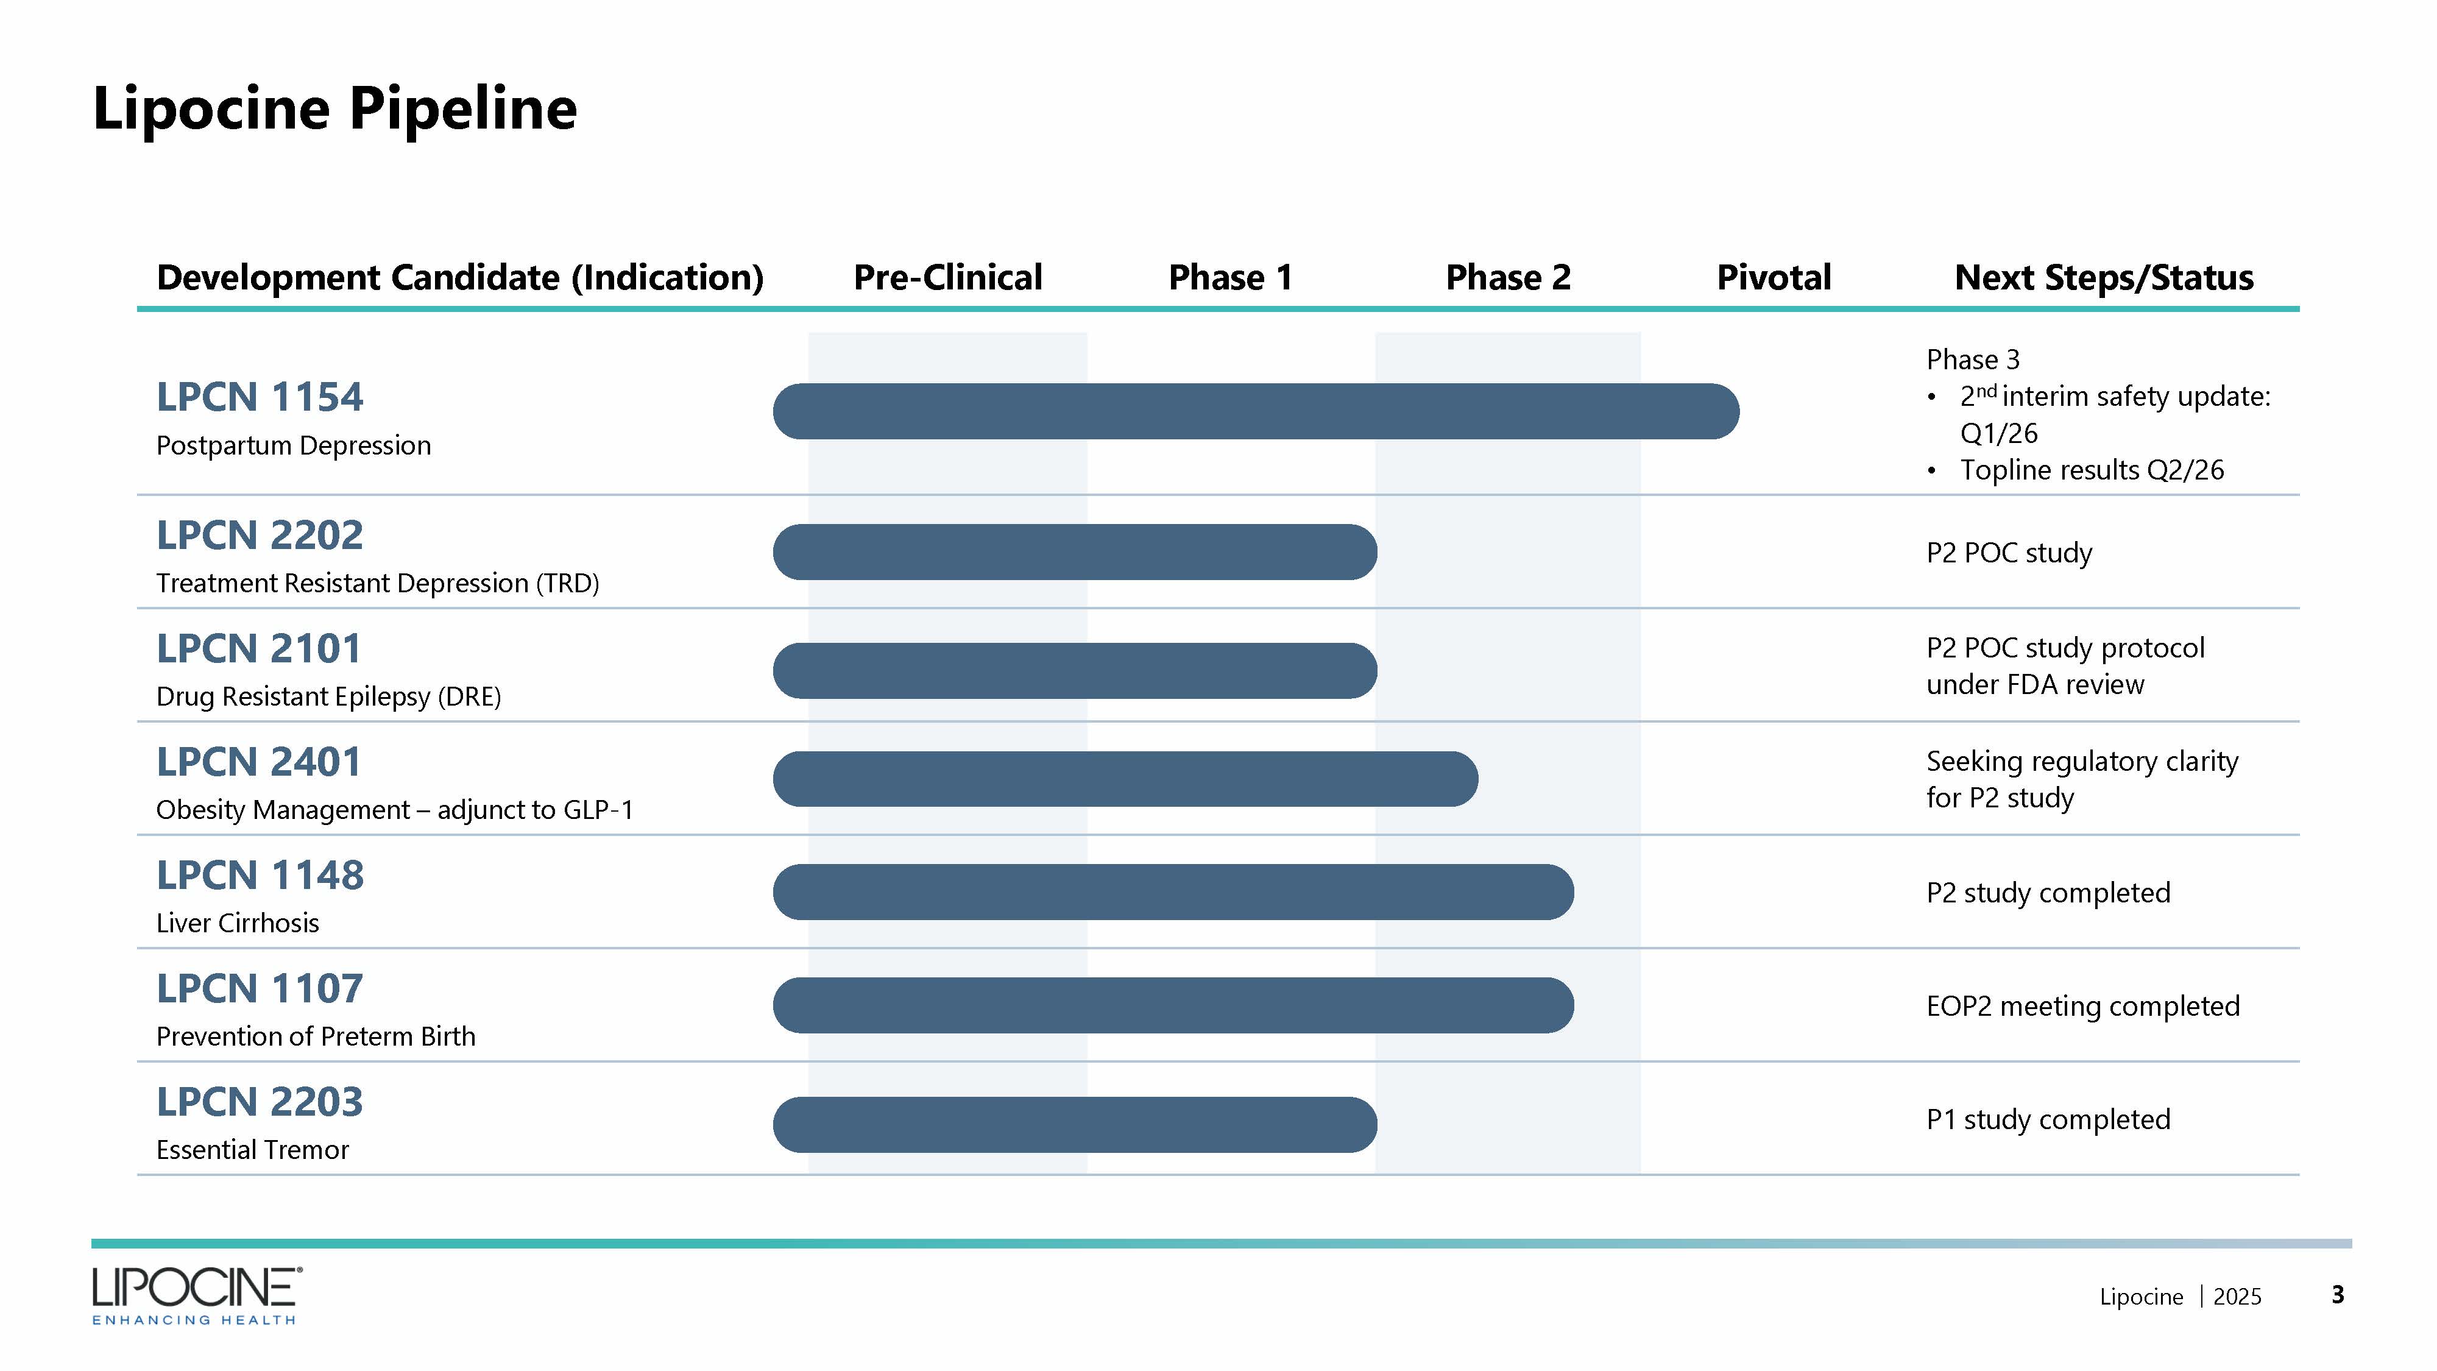Click the LPCN 1107 heading
The image size is (2437, 1371).
(x=259, y=990)
